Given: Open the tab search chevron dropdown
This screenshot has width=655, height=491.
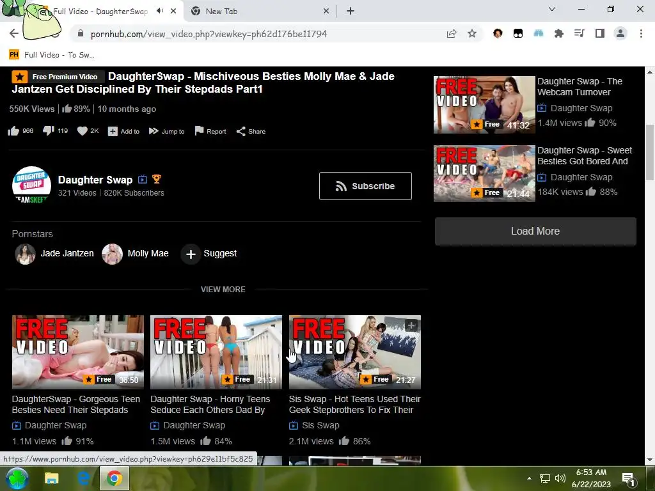Looking at the screenshot, I should pyautogui.click(x=552, y=9).
